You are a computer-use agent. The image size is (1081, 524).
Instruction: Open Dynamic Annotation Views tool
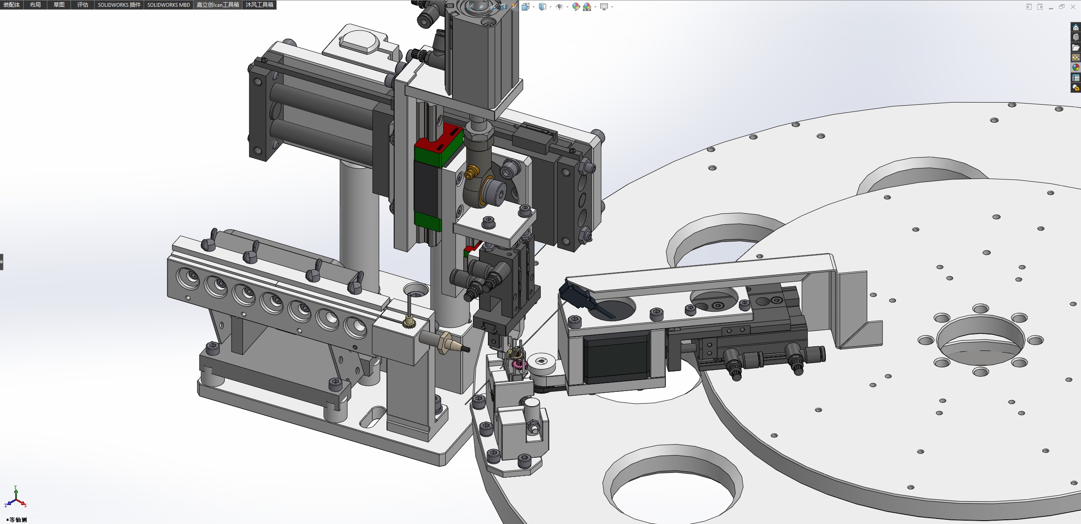click(x=514, y=7)
